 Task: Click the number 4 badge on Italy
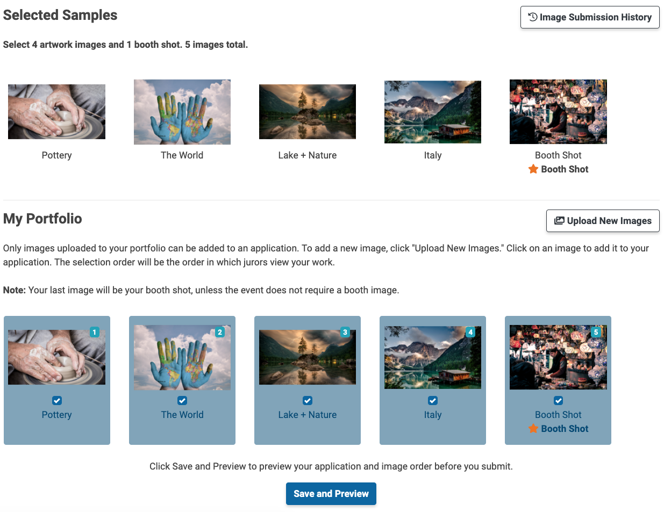[x=470, y=332]
